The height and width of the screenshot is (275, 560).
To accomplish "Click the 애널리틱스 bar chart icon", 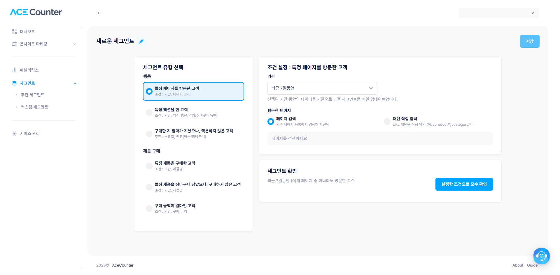I will (14, 70).
